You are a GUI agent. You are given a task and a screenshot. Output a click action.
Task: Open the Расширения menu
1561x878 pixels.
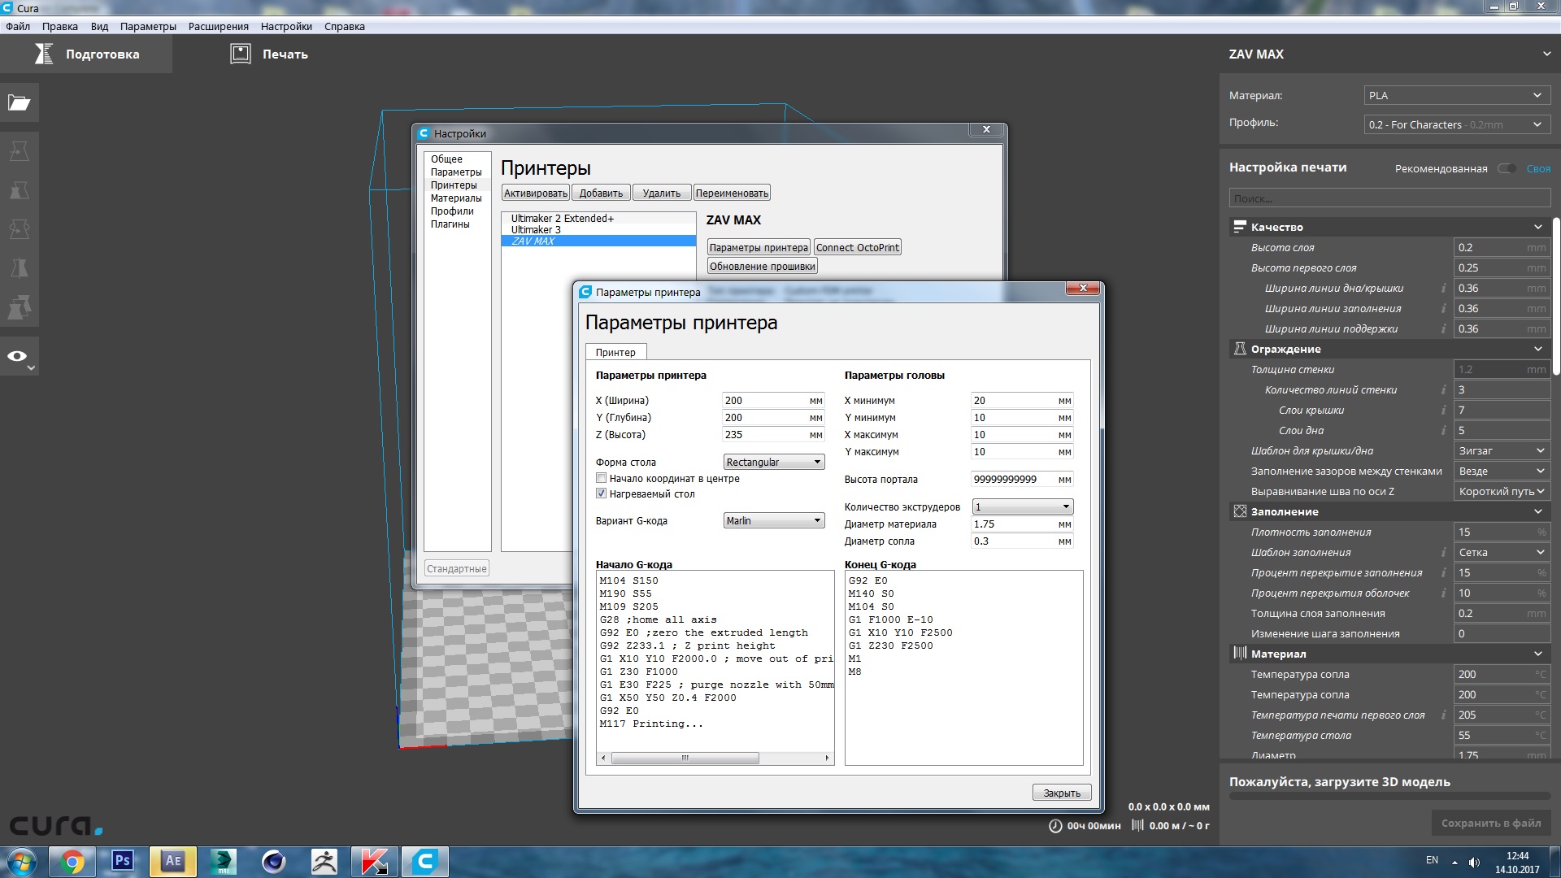pos(219,26)
